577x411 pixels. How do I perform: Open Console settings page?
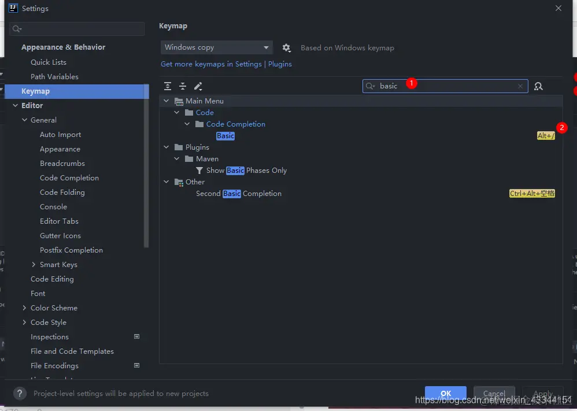coord(53,207)
